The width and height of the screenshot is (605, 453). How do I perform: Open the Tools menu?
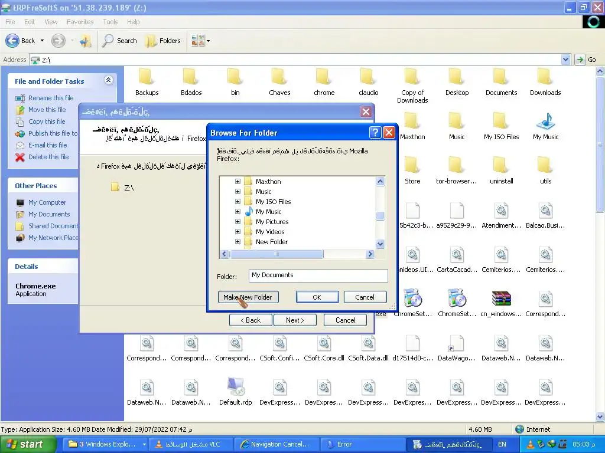[x=110, y=22]
